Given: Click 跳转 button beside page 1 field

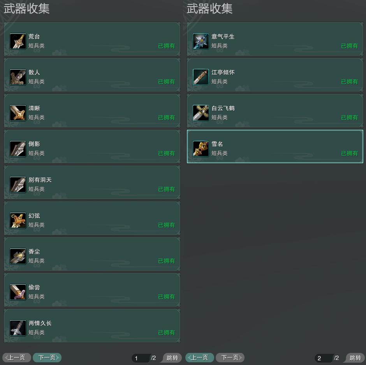Looking at the screenshot, I should point(172,358).
